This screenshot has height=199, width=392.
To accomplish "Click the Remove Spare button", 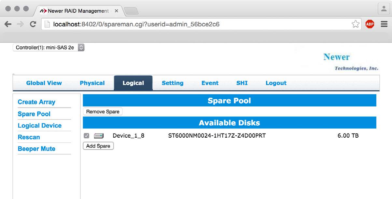I will (103, 112).
